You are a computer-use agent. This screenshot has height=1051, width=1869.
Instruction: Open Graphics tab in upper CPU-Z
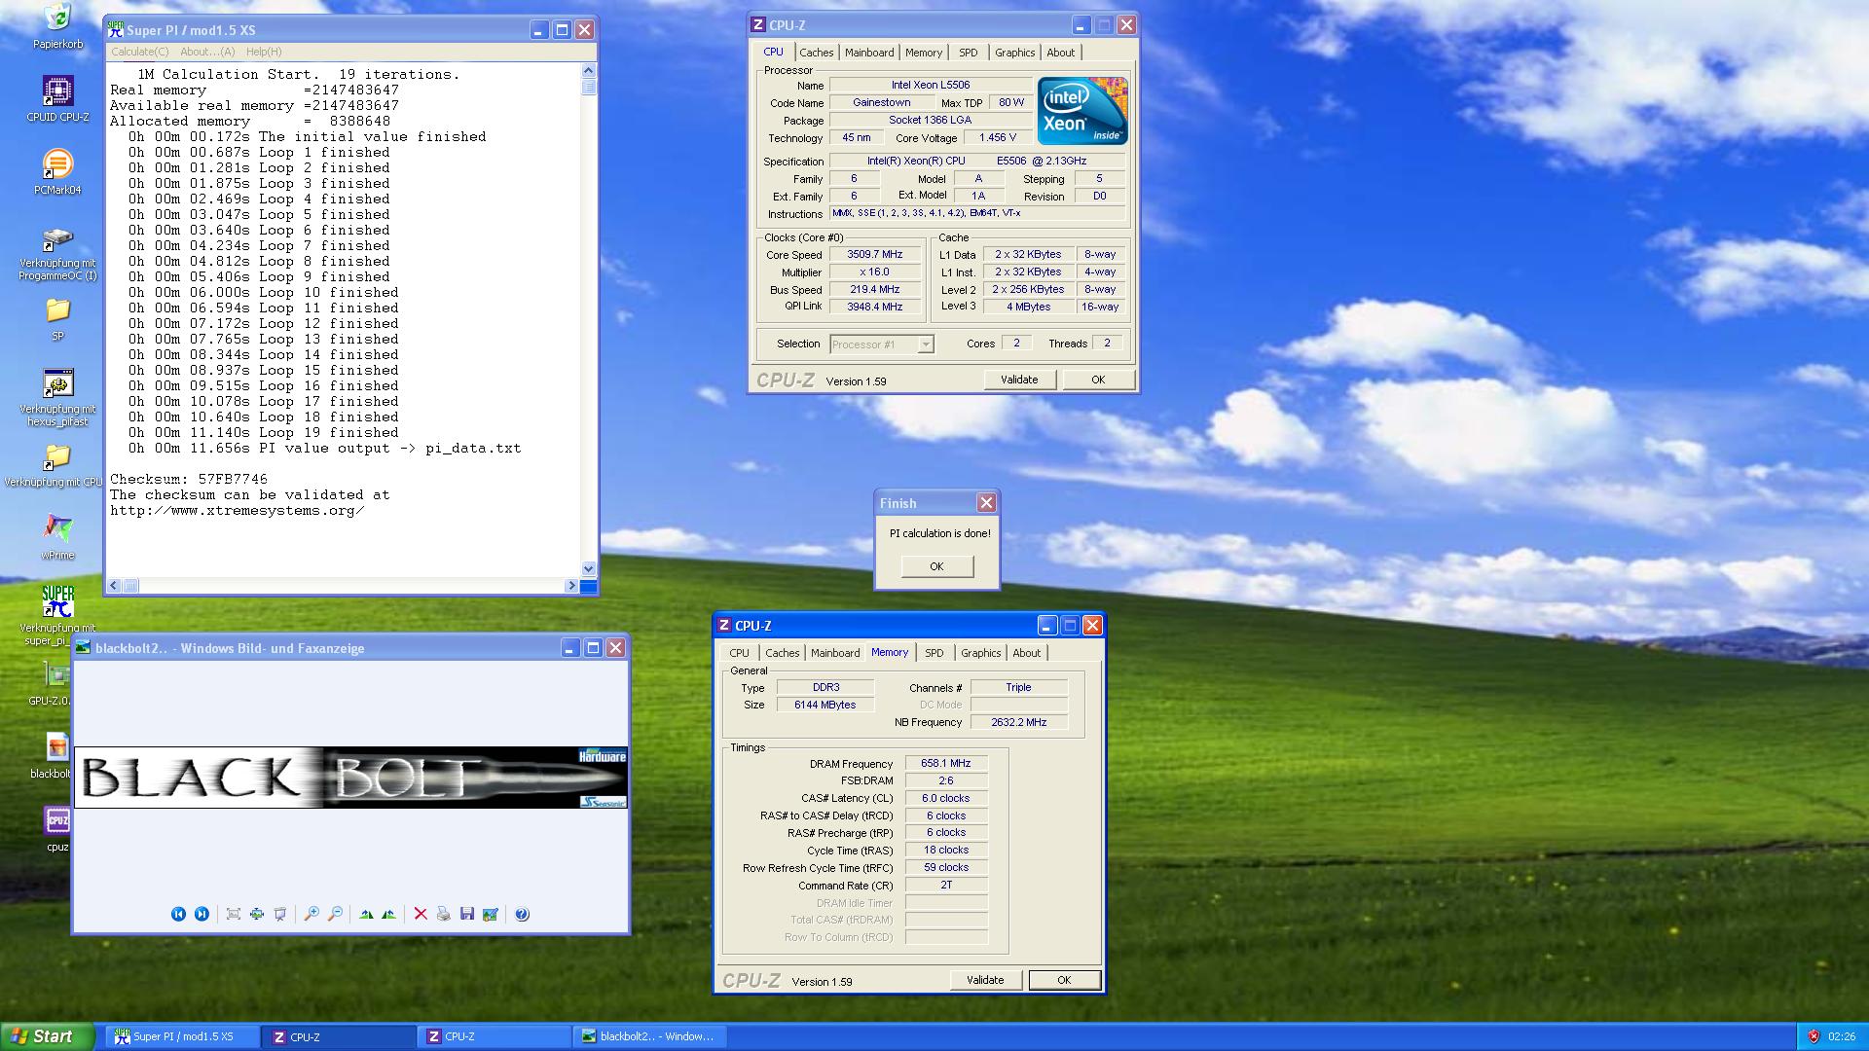pyautogui.click(x=1014, y=53)
